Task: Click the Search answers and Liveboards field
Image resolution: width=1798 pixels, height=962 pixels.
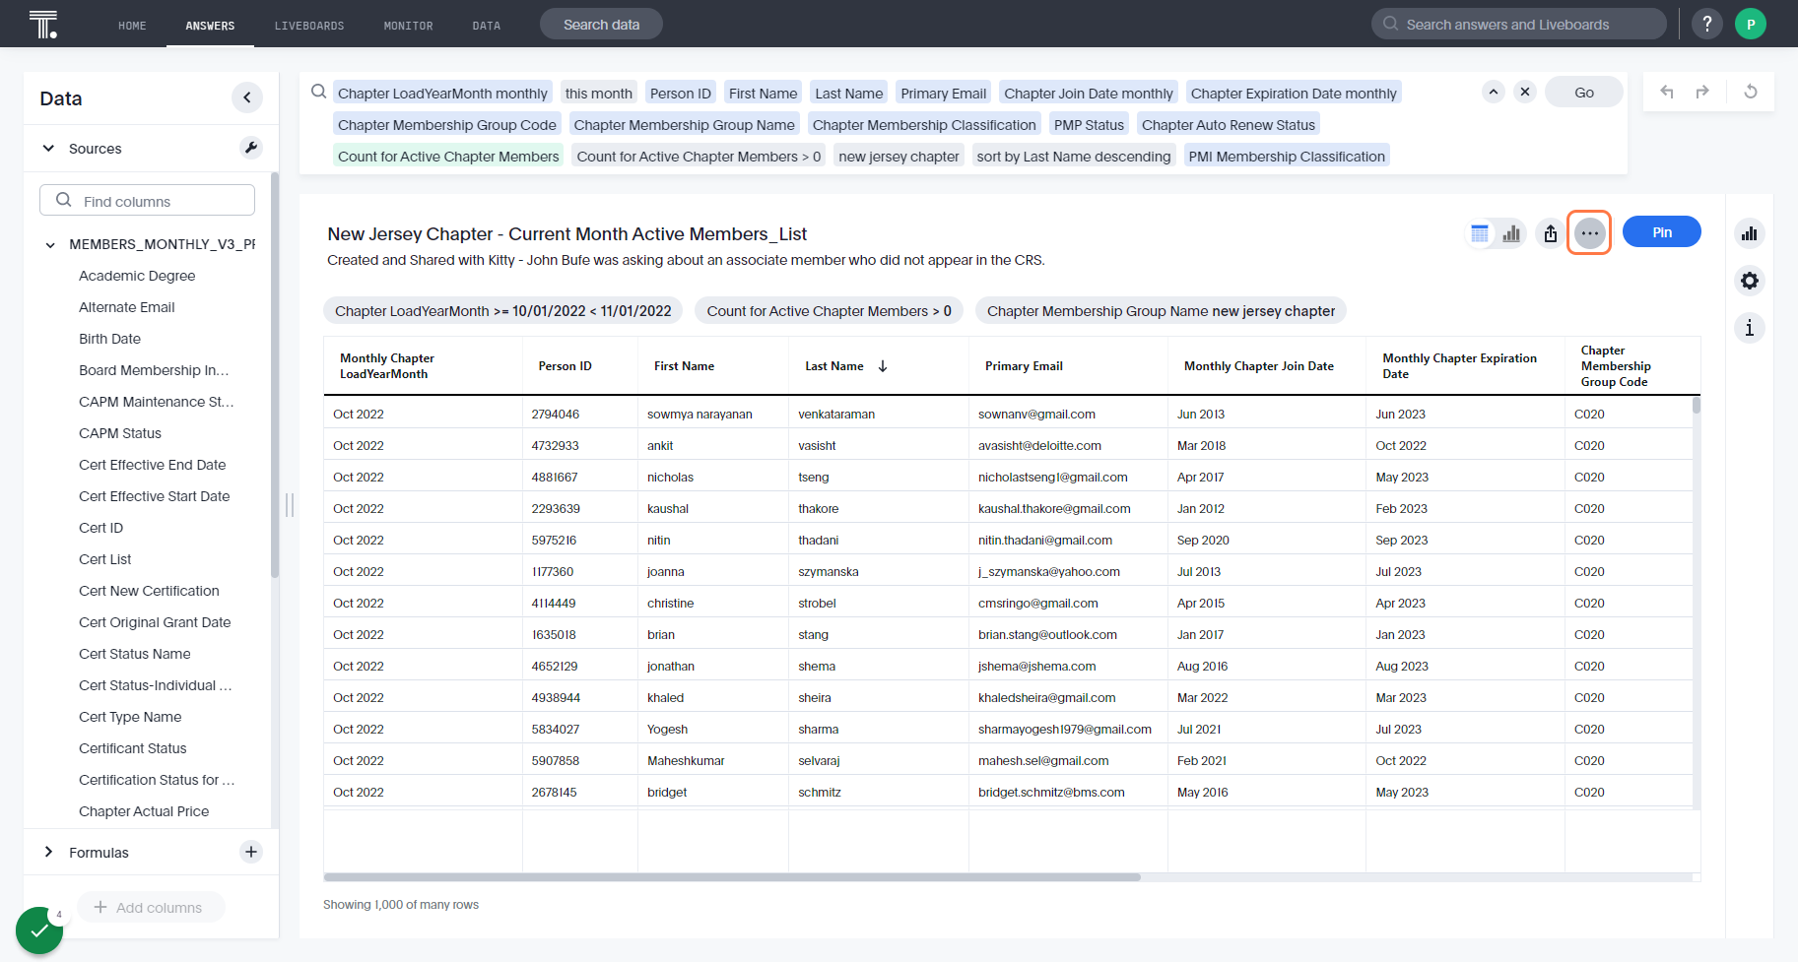Action: tap(1518, 24)
